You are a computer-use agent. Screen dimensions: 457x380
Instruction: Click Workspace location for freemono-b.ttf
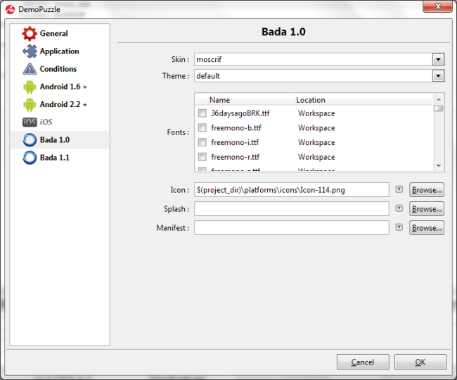(x=316, y=128)
